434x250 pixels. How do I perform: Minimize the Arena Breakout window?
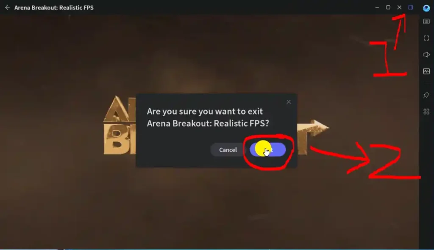[x=377, y=8]
